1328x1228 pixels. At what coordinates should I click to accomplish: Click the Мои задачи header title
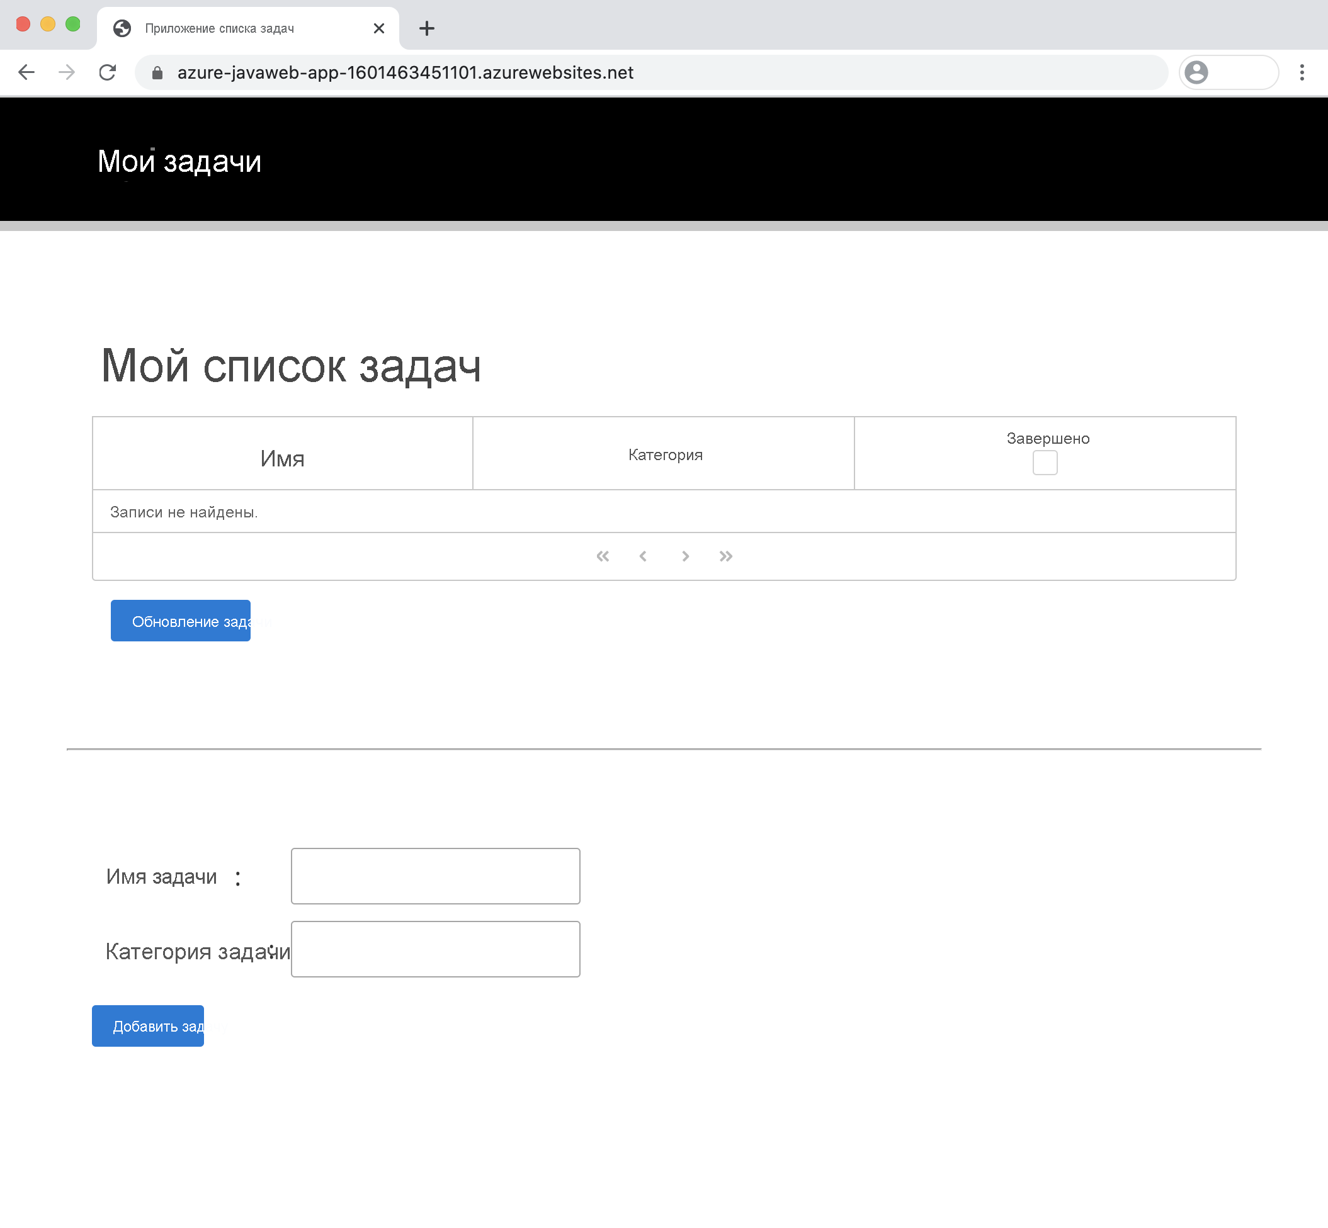(x=179, y=162)
